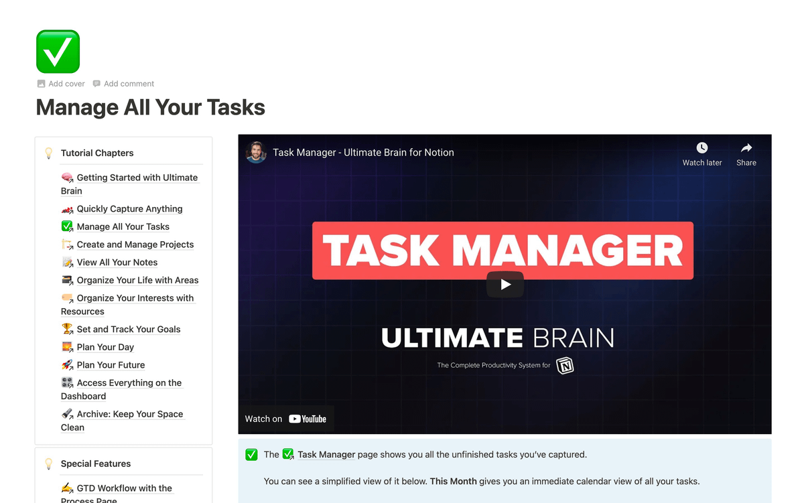Screen dimensions: 804x503
Task: Navigate to Plan Your Day page
Action: [x=105, y=347]
